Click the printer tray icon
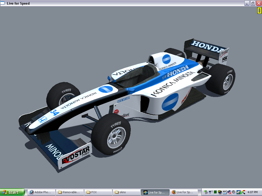The image size is (262, 196). click(238, 192)
